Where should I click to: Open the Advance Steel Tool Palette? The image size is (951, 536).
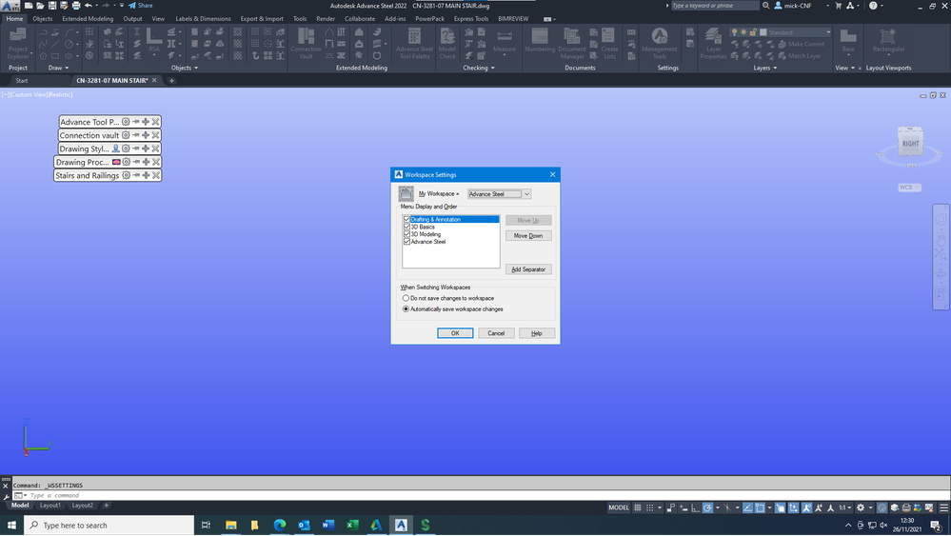coord(414,43)
